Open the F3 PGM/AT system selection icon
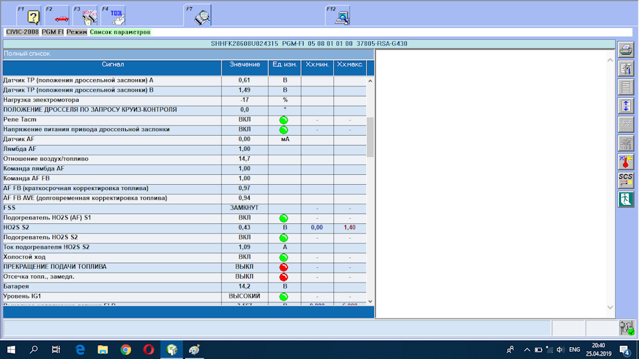 tap(85, 16)
